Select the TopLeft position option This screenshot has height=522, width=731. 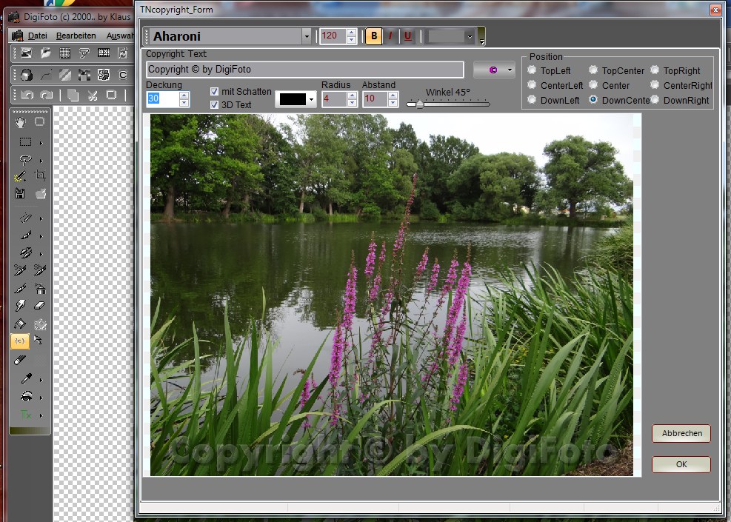tap(531, 70)
